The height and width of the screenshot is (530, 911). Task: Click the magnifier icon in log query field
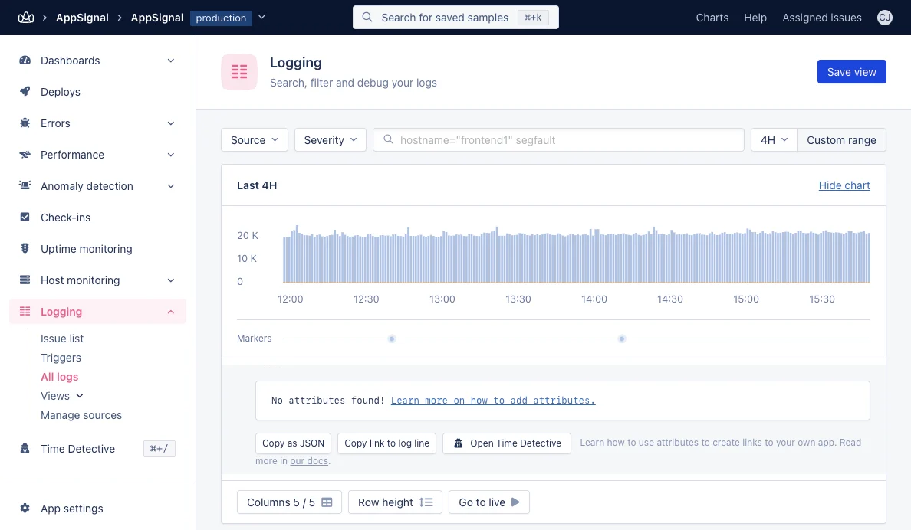point(388,139)
